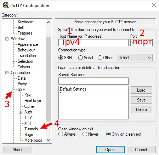
Task: Click the scroll up arrow in Category tree
Action: (x=48, y=22)
